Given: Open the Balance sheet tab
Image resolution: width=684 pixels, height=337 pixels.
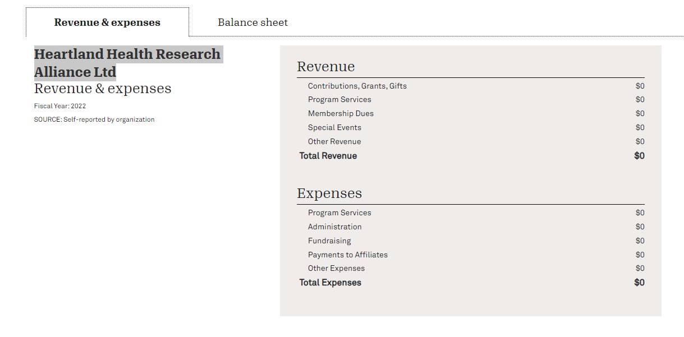Looking at the screenshot, I should click(x=253, y=22).
